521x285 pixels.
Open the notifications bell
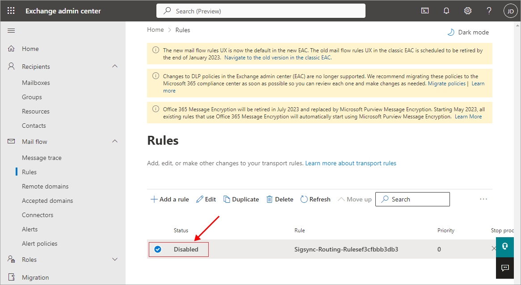(x=446, y=11)
